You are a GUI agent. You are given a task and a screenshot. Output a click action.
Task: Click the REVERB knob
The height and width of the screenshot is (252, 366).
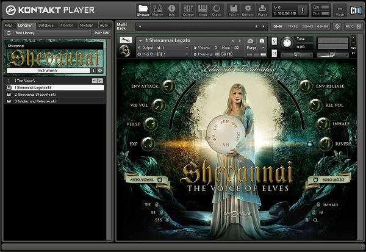pyautogui.click(x=325, y=143)
